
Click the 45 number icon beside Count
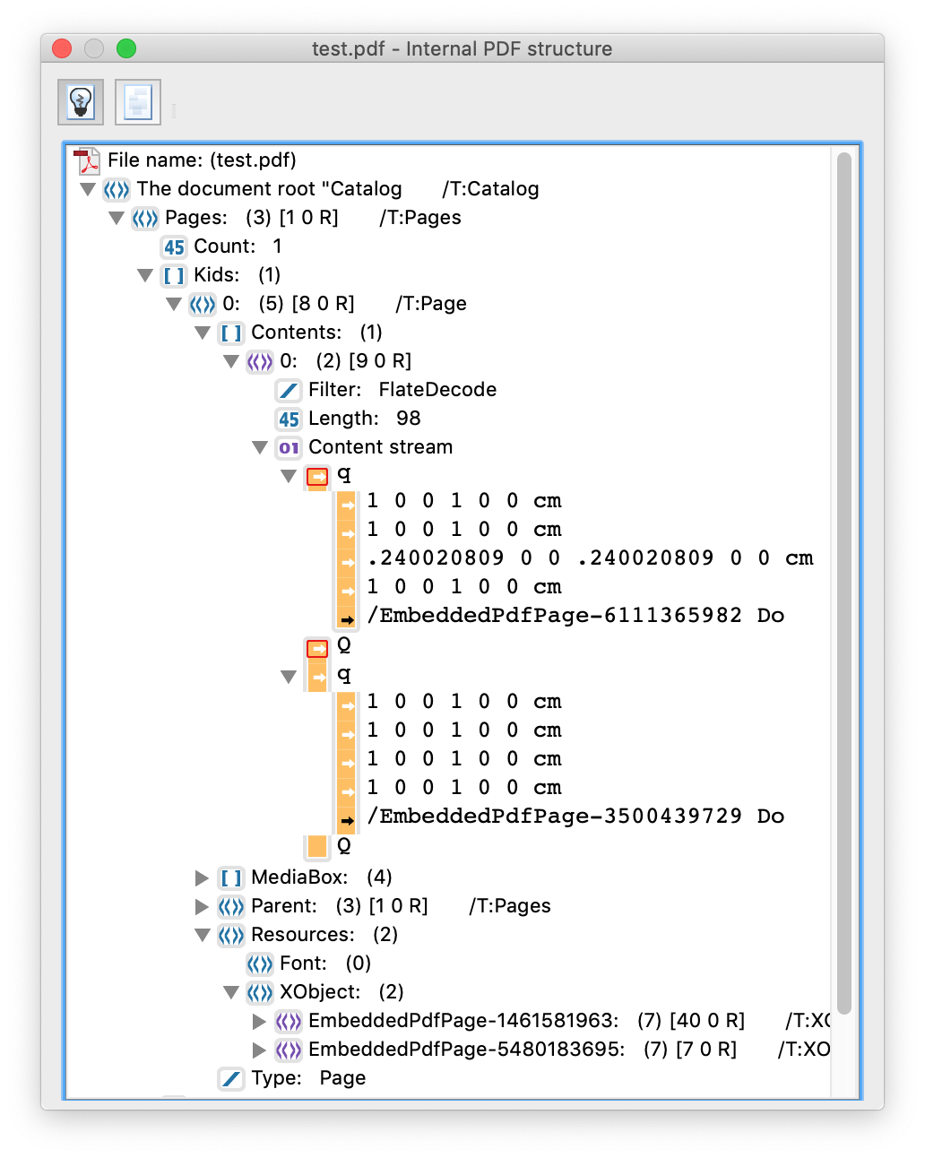(x=173, y=246)
